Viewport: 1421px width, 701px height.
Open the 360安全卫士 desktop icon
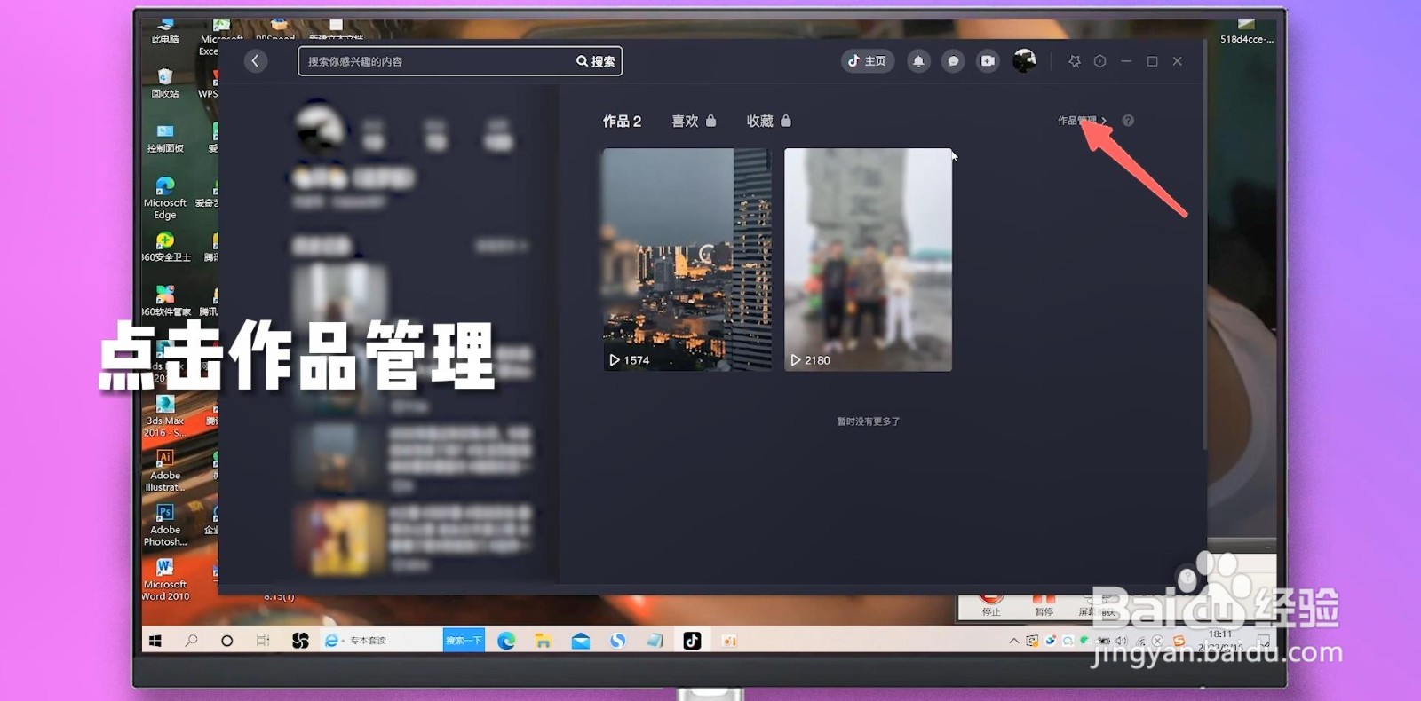(165, 247)
